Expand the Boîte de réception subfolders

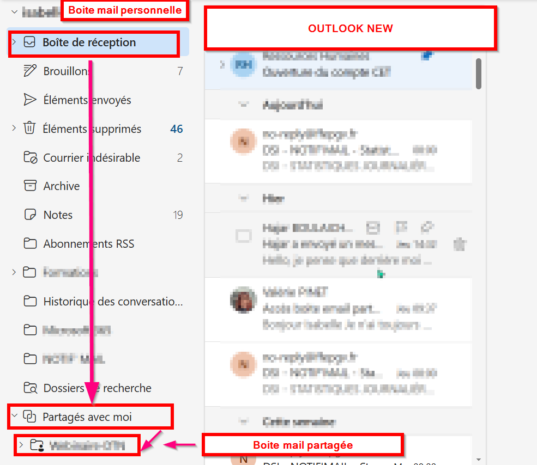[x=14, y=42]
